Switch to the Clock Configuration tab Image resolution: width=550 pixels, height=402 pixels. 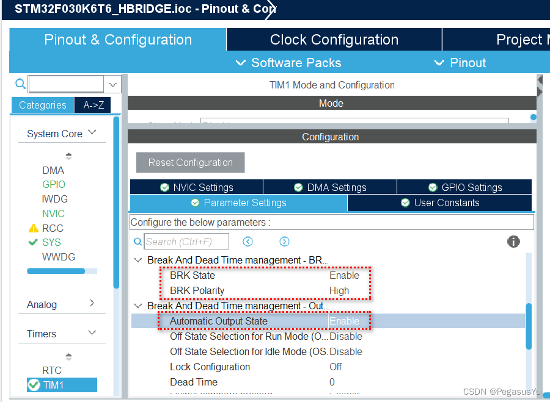pyautogui.click(x=334, y=40)
